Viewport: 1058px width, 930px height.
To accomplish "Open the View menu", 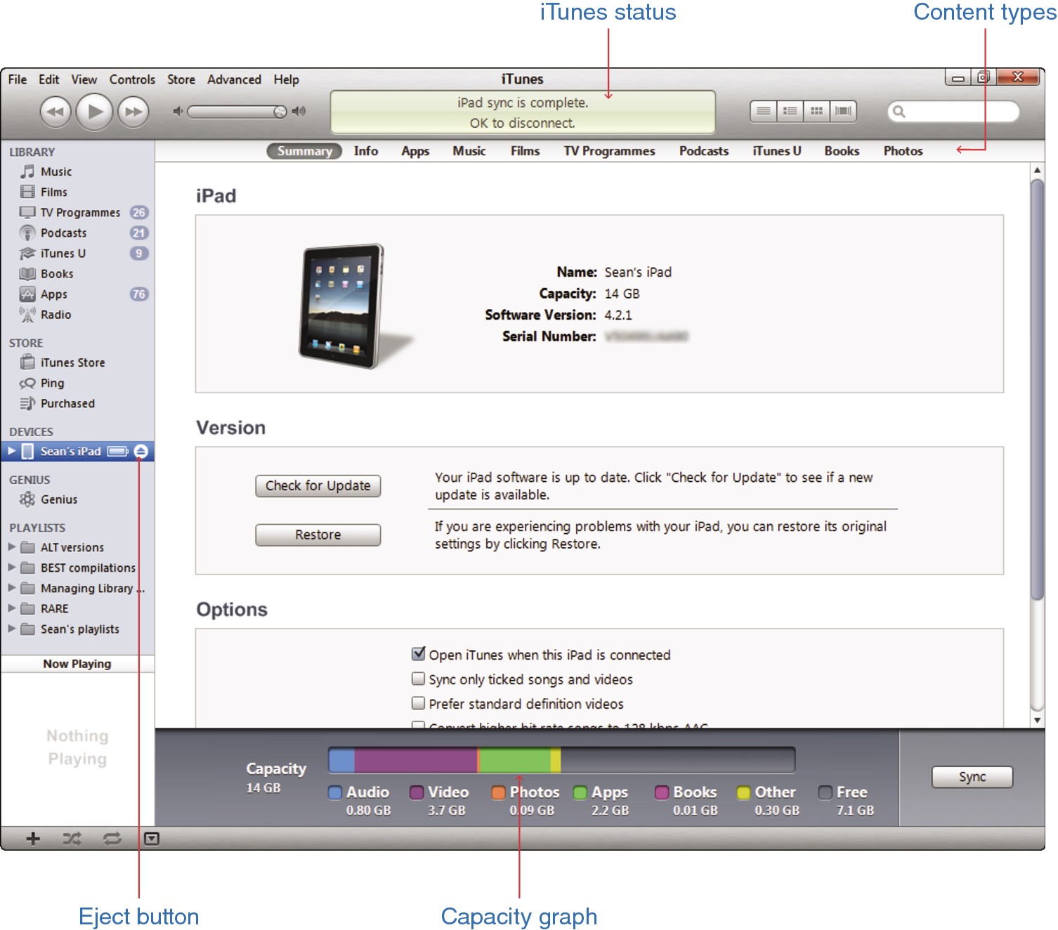I will [x=84, y=79].
